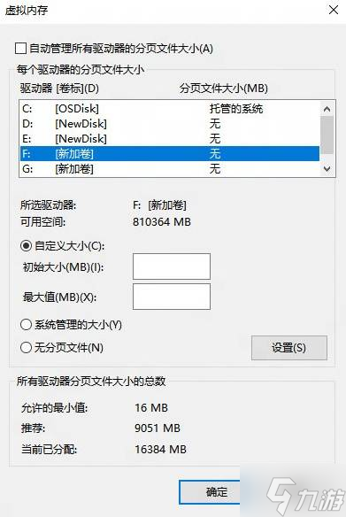Click the down arrow in drive list scrollbar
346x517 pixels.
[327, 169]
